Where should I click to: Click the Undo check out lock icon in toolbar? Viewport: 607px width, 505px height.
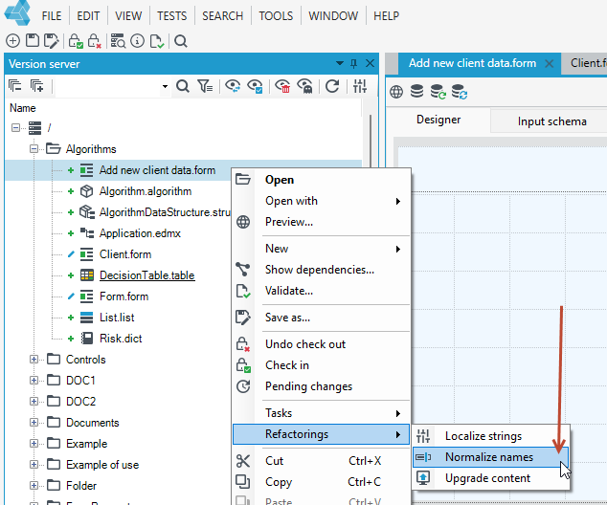click(94, 40)
